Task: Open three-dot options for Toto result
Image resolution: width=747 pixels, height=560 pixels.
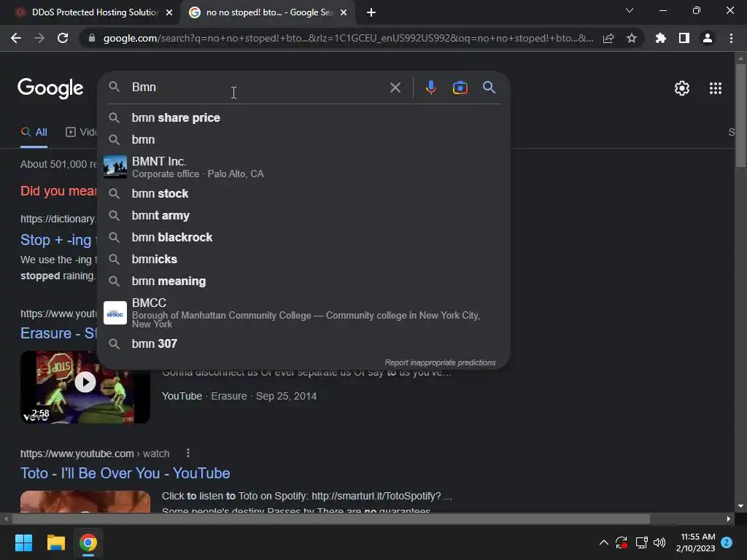Action: tap(188, 453)
